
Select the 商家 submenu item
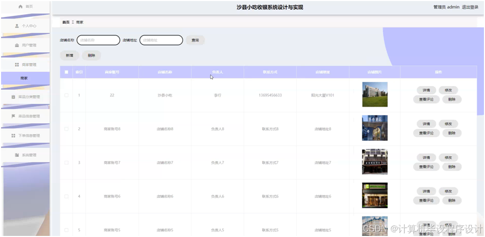(x=25, y=78)
